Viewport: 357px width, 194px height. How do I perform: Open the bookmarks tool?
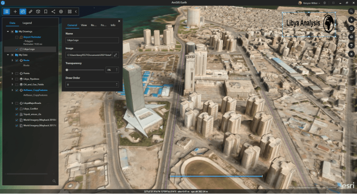coord(46,11)
